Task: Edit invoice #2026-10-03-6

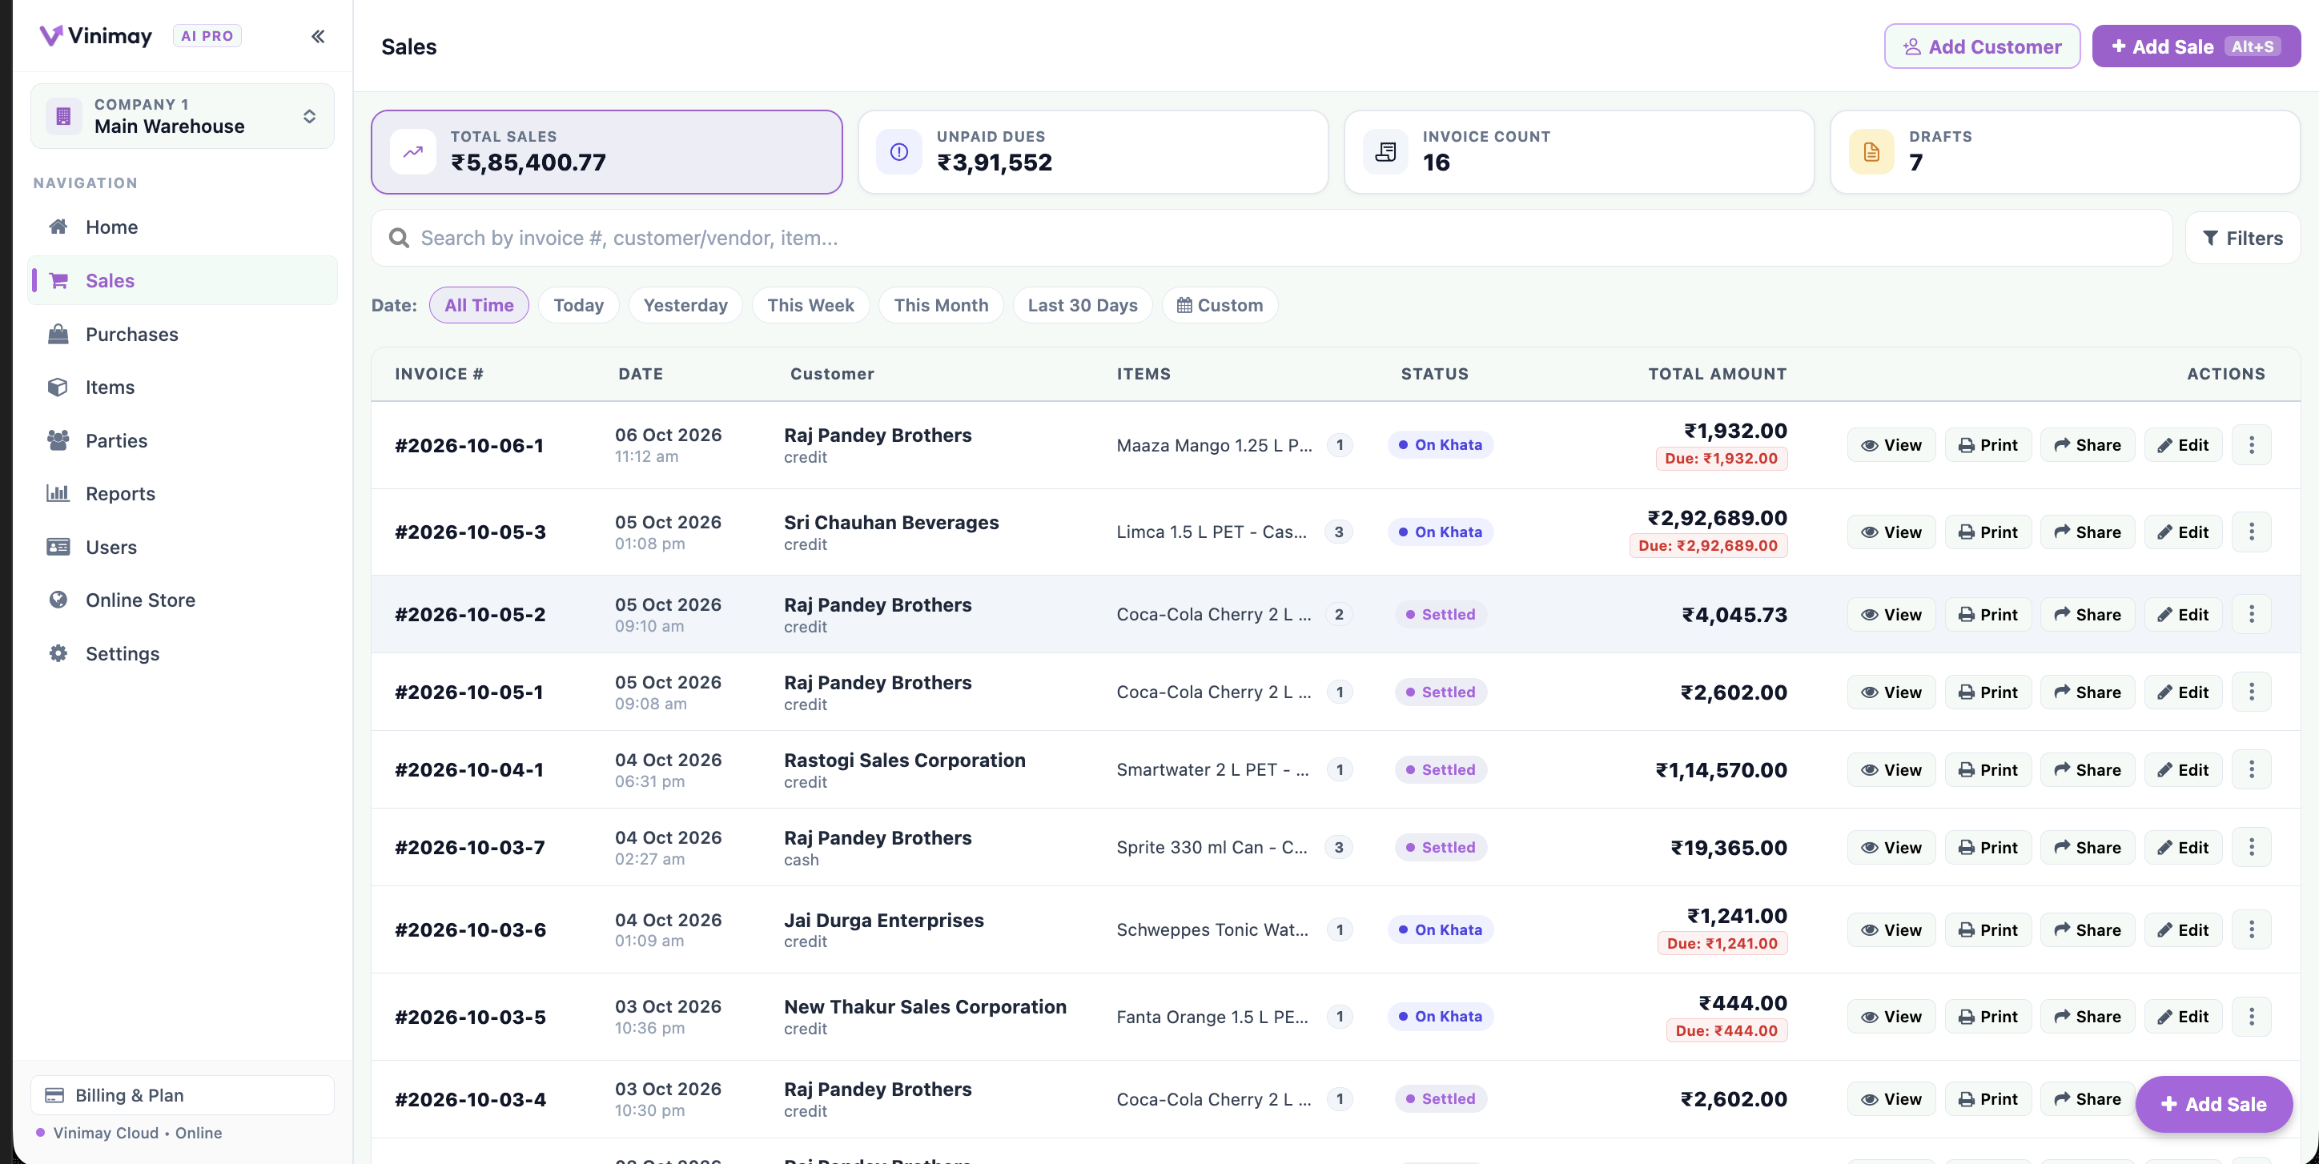Action: [2182, 930]
